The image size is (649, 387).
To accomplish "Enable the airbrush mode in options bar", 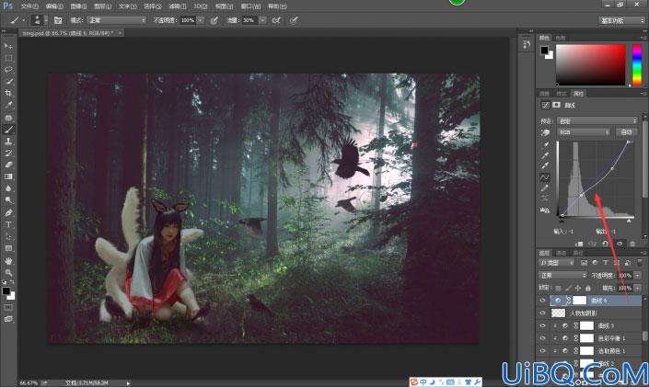I will 276,20.
